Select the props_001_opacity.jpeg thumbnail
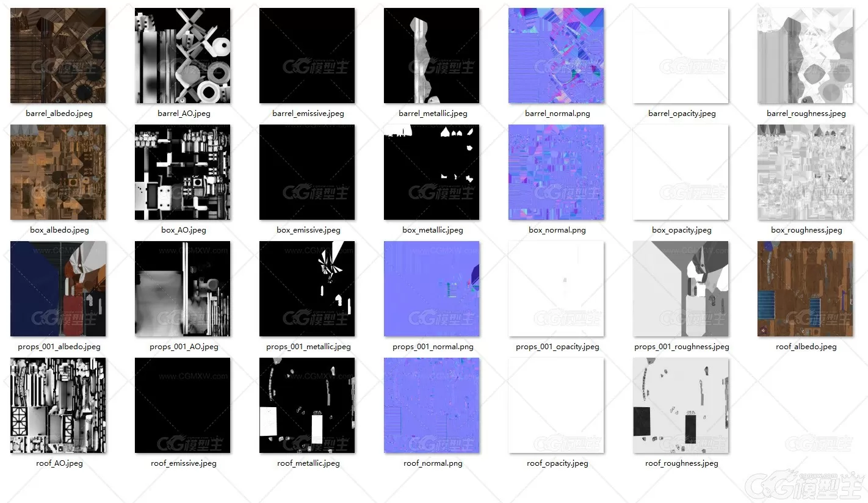The width and height of the screenshot is (868, 503). tap(556, 289)
